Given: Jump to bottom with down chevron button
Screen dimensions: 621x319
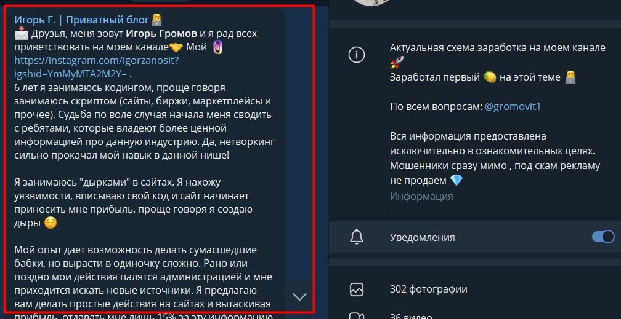Looking at the screenshot, I should [299, 296].
